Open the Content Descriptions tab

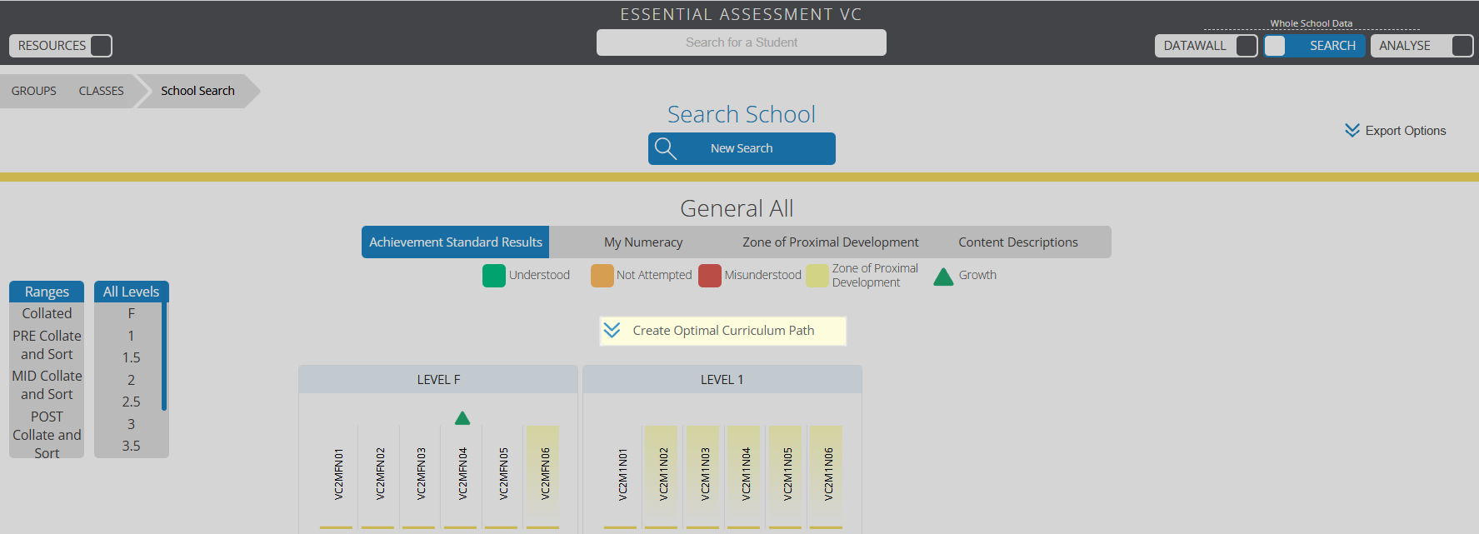tap(1018, 242)
